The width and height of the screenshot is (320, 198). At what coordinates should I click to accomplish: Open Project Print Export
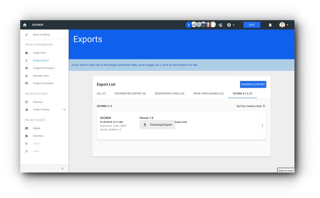pos(44,68)
